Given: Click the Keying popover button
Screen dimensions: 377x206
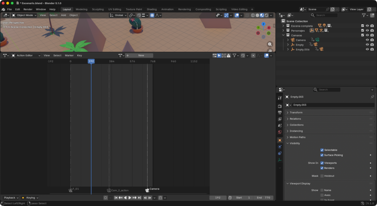Looking at the screenshot, I should point(31,198).
